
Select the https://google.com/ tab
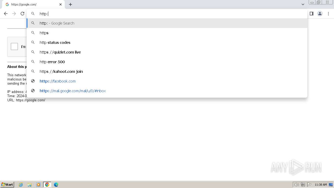pyautogui.click(x=34, y=4)
